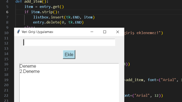The width and height of the screenshot is (182, 102).
Task: Click 'def add_item():' code line
Action: point(32,2)
